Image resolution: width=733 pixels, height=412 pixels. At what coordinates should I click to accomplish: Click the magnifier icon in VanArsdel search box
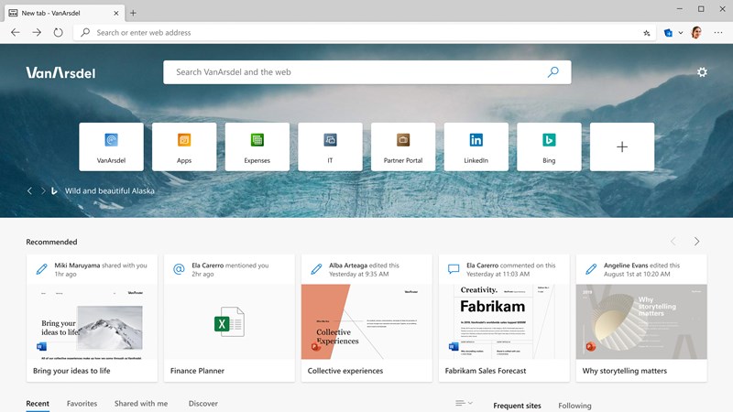click(x=553, y=72)
